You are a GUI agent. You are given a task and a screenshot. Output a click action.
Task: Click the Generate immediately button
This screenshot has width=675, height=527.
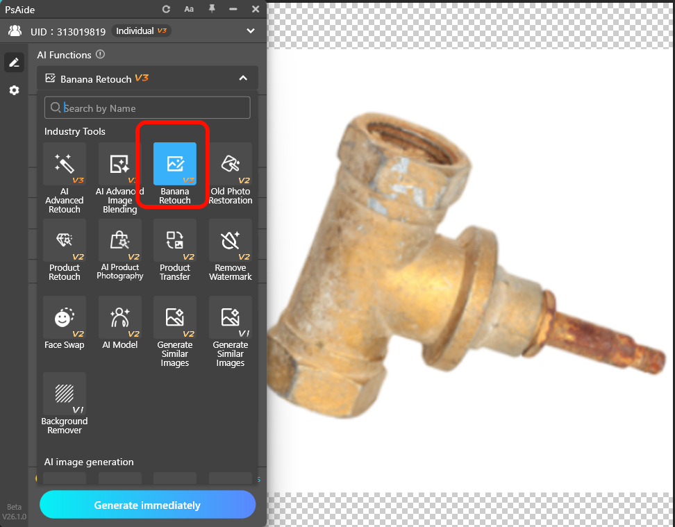point(147,504)
